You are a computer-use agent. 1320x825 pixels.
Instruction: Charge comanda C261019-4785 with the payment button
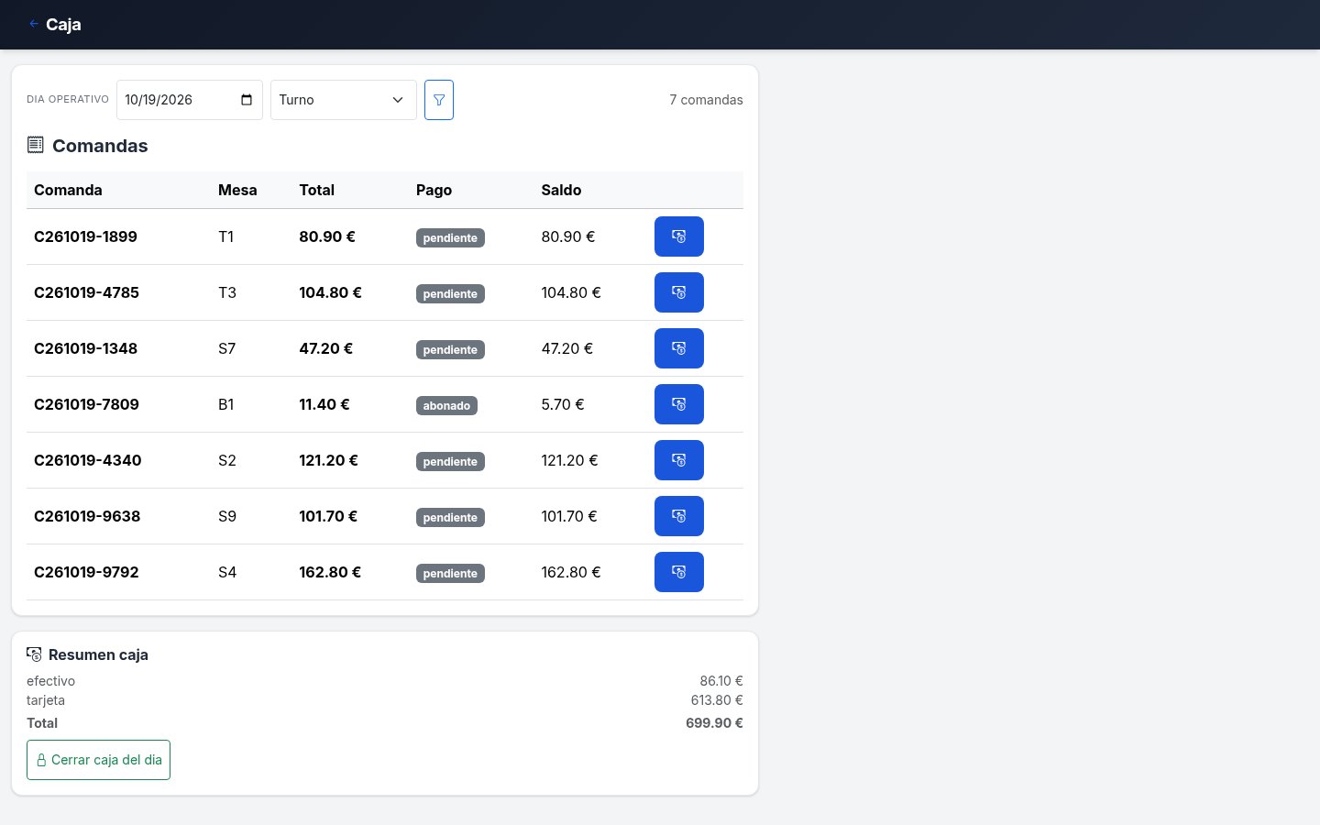tap(679, 292)
